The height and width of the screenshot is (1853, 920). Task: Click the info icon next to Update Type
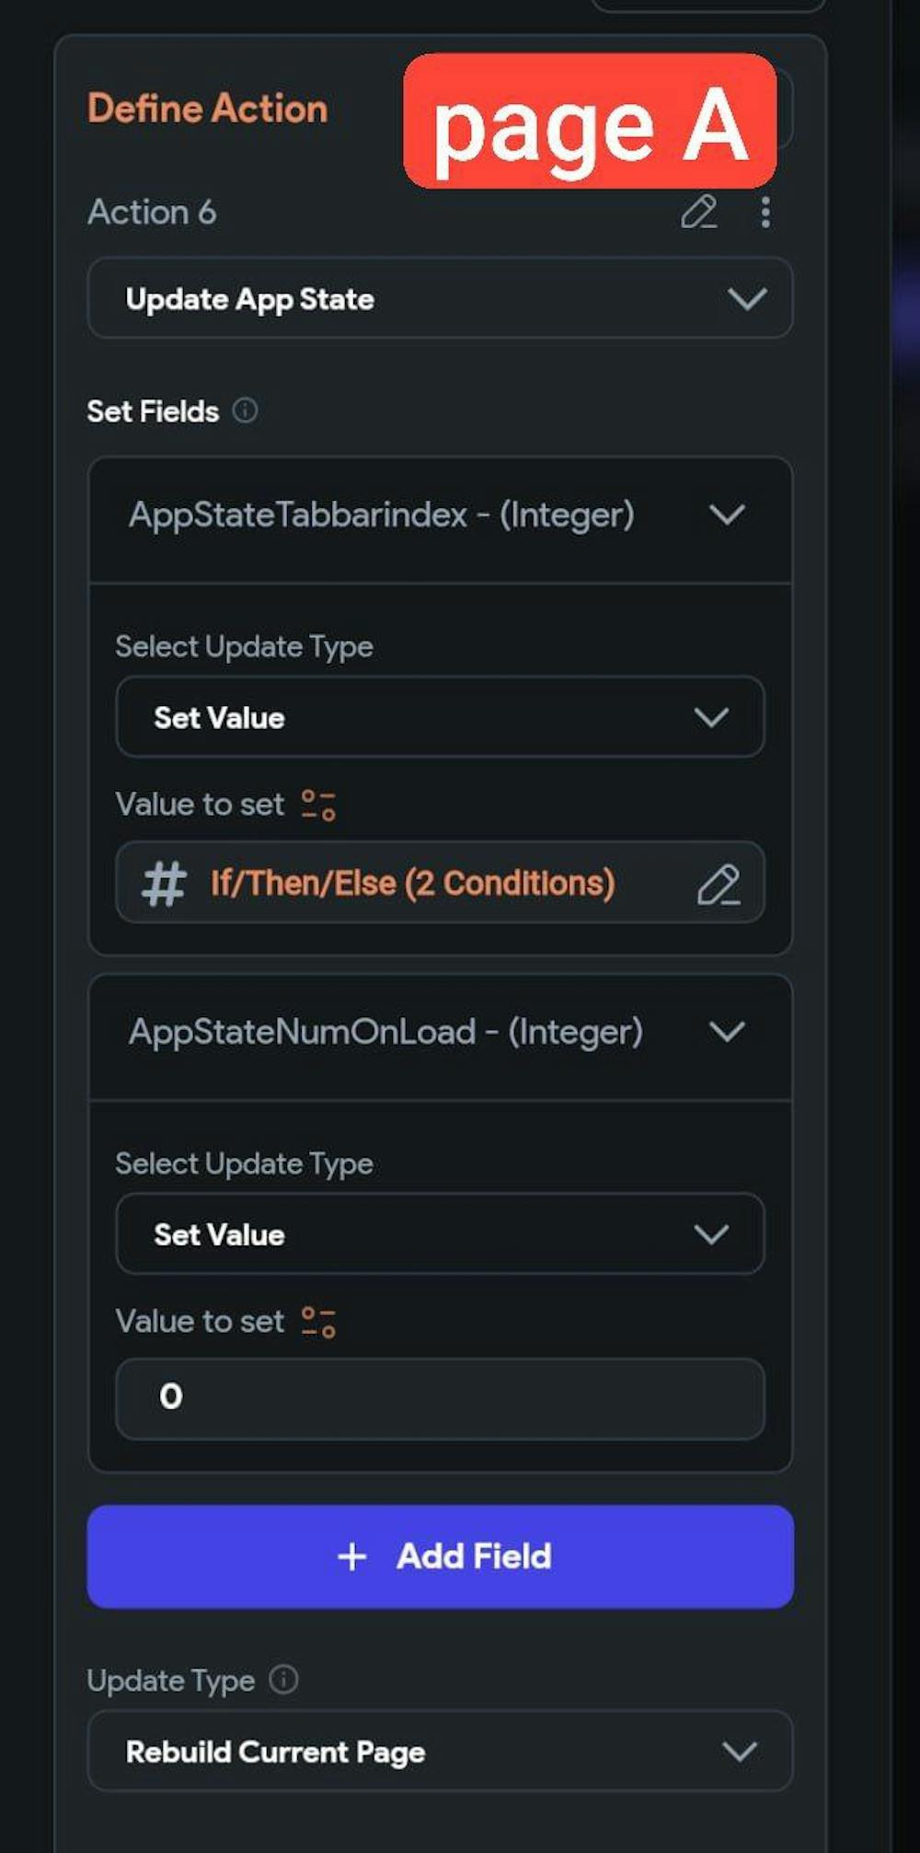(283, 1680)
